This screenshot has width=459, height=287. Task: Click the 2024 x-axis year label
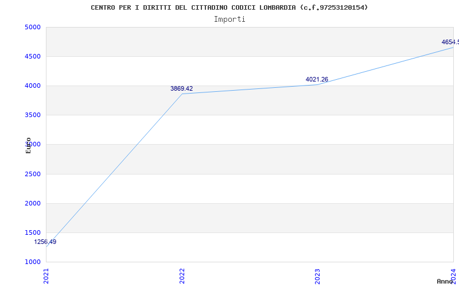pyautogui.click(x=454, y=276)
